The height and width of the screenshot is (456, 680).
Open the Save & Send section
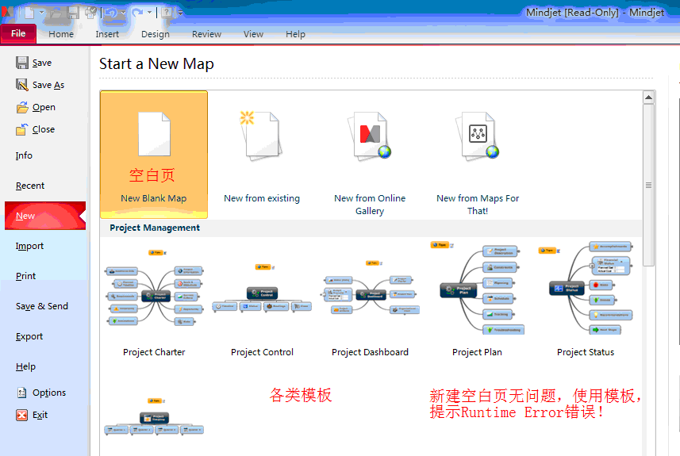tap(41, 306)
